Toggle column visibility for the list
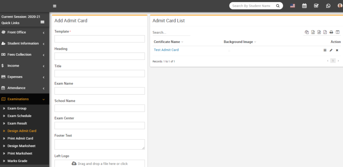The width and height of the screenshot is (343, 167). 337,32
